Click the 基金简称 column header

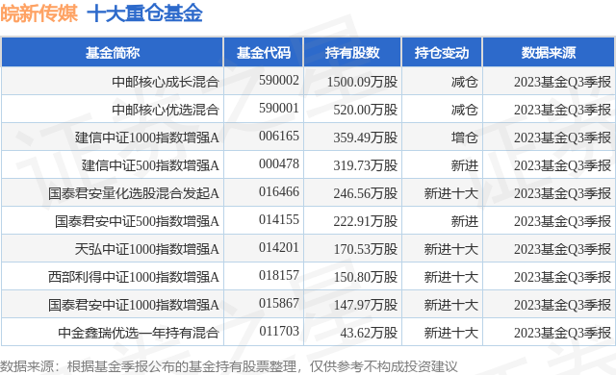click(113, 52)
